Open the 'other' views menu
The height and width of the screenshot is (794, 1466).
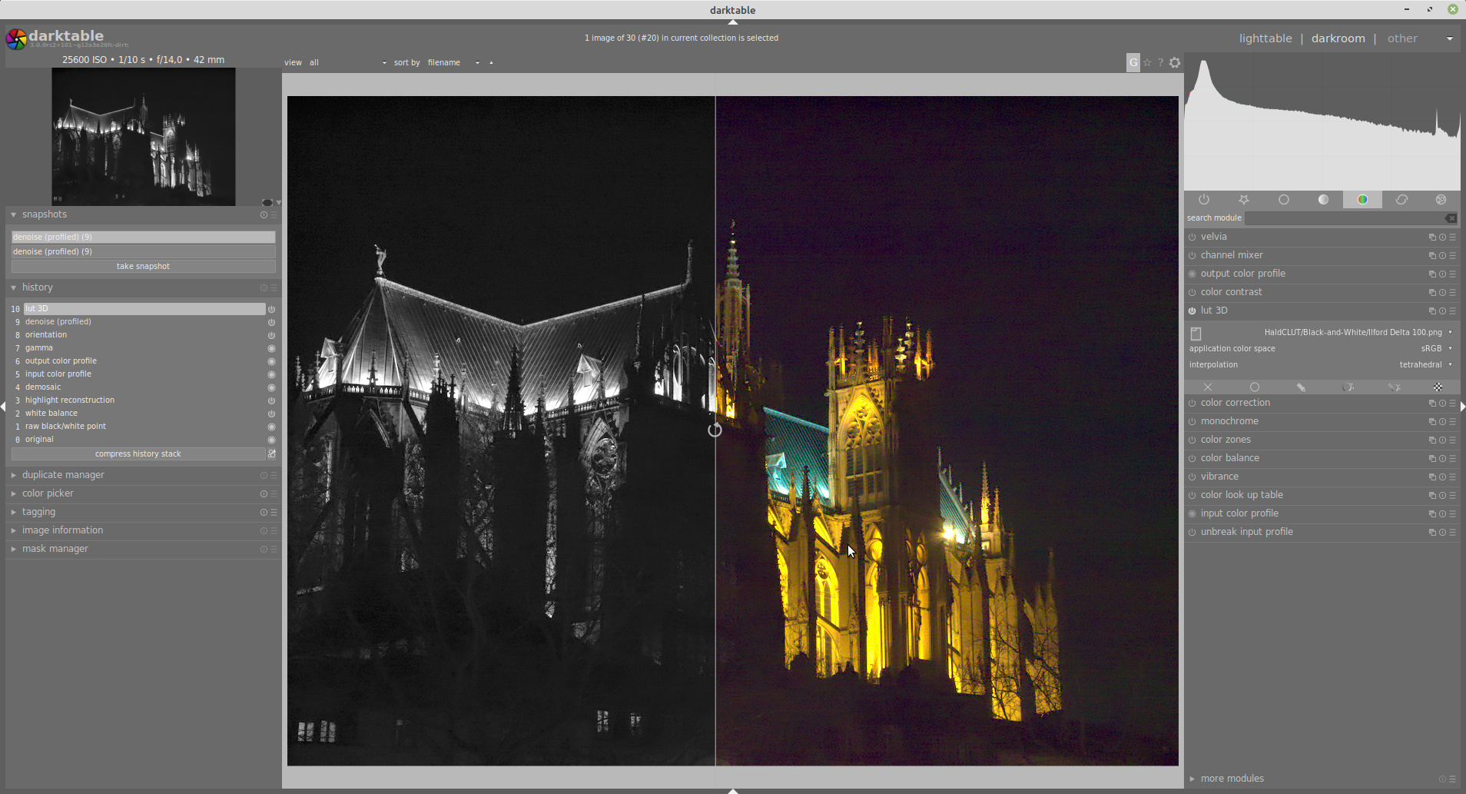pos(1402,38)
